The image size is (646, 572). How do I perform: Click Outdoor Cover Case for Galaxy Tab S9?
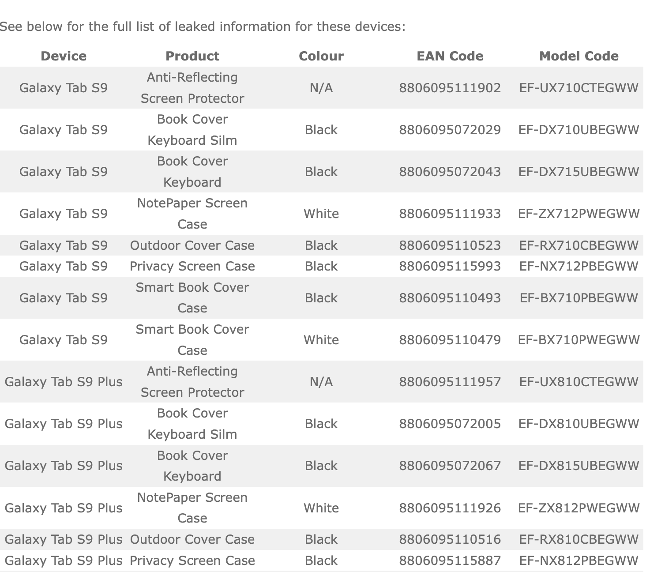[192, 245]
